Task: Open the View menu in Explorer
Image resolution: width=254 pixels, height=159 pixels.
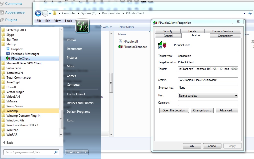Action: [x=57, y=21]
